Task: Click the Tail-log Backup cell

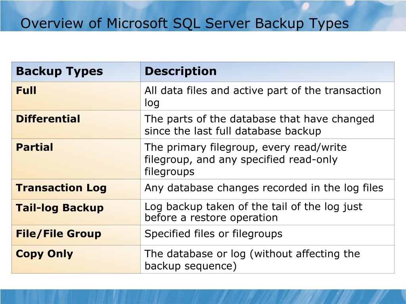Action: pyautogui.click(x=76, y=212)
